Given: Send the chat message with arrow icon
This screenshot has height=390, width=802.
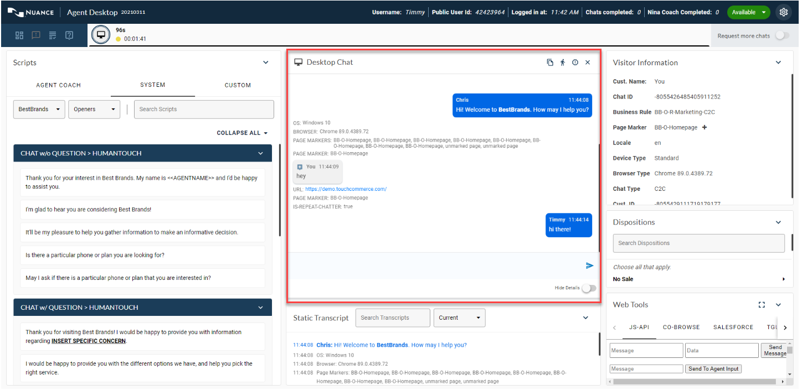Looking at the screenshot, I should click(x=589, y=266).
